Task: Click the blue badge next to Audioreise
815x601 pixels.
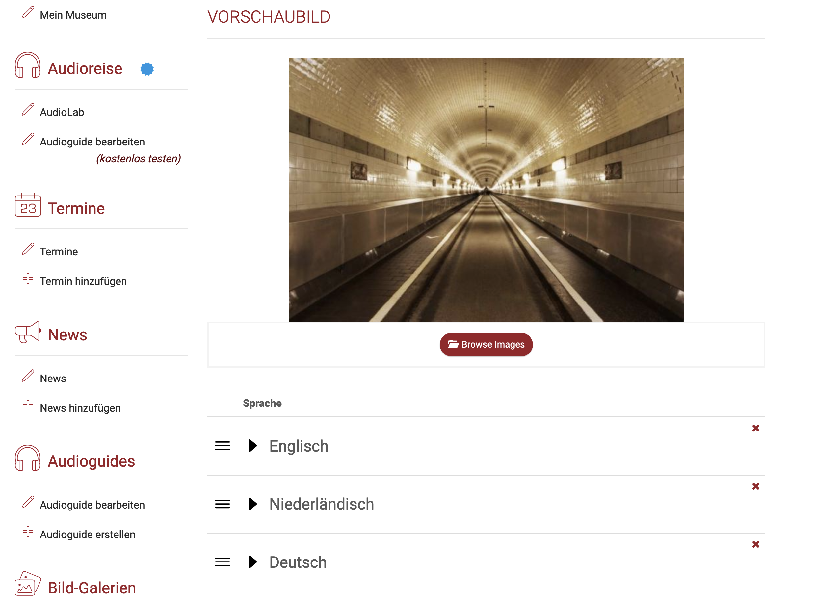Action: pyautogui.click(x=147, y=69)
